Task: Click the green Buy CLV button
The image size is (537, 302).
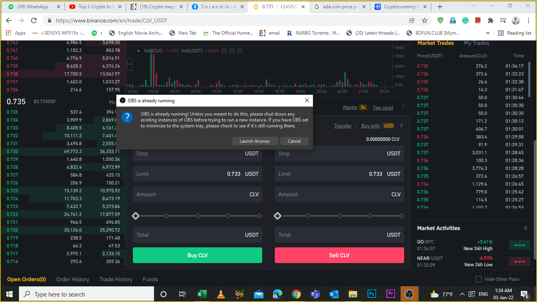Action: pos(197,255)
